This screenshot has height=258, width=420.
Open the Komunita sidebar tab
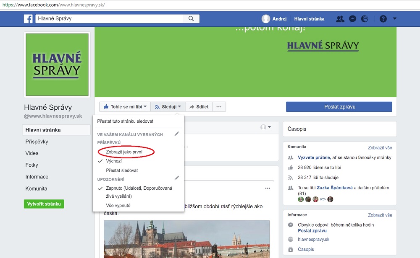(x=36, y=188)
